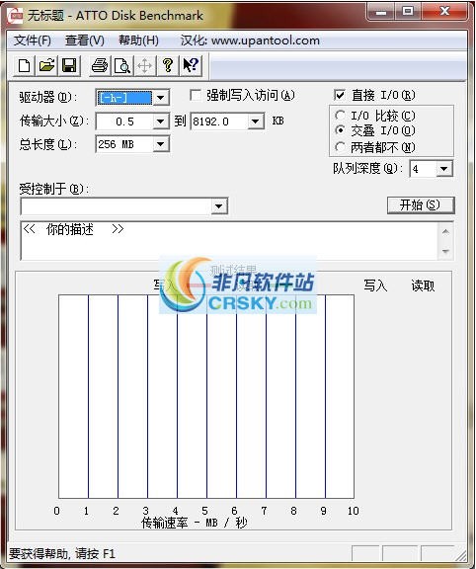
Task: Open the 查看(V) menu
Action: (x=85, y=41)
